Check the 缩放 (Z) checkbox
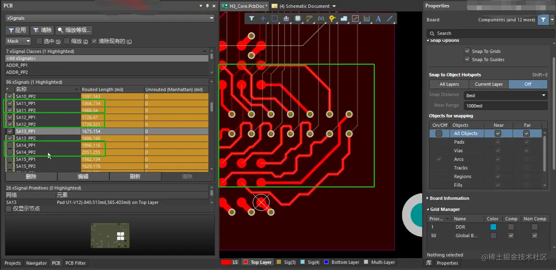 tap(67, 41)
